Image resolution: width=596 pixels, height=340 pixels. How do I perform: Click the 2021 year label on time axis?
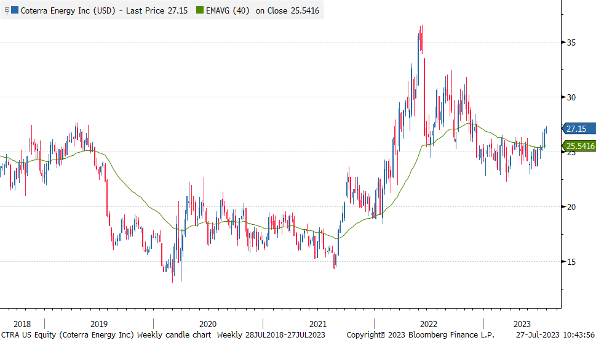click(318, 324)
